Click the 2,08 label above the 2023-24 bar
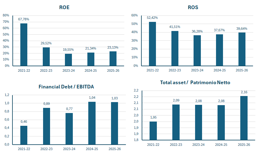Image resolution: width=260 pixels, height=158 pixels. [x=198, y=101]
